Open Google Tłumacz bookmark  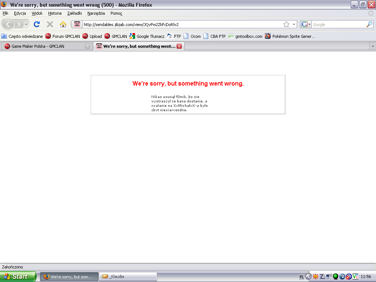point(147,36)
